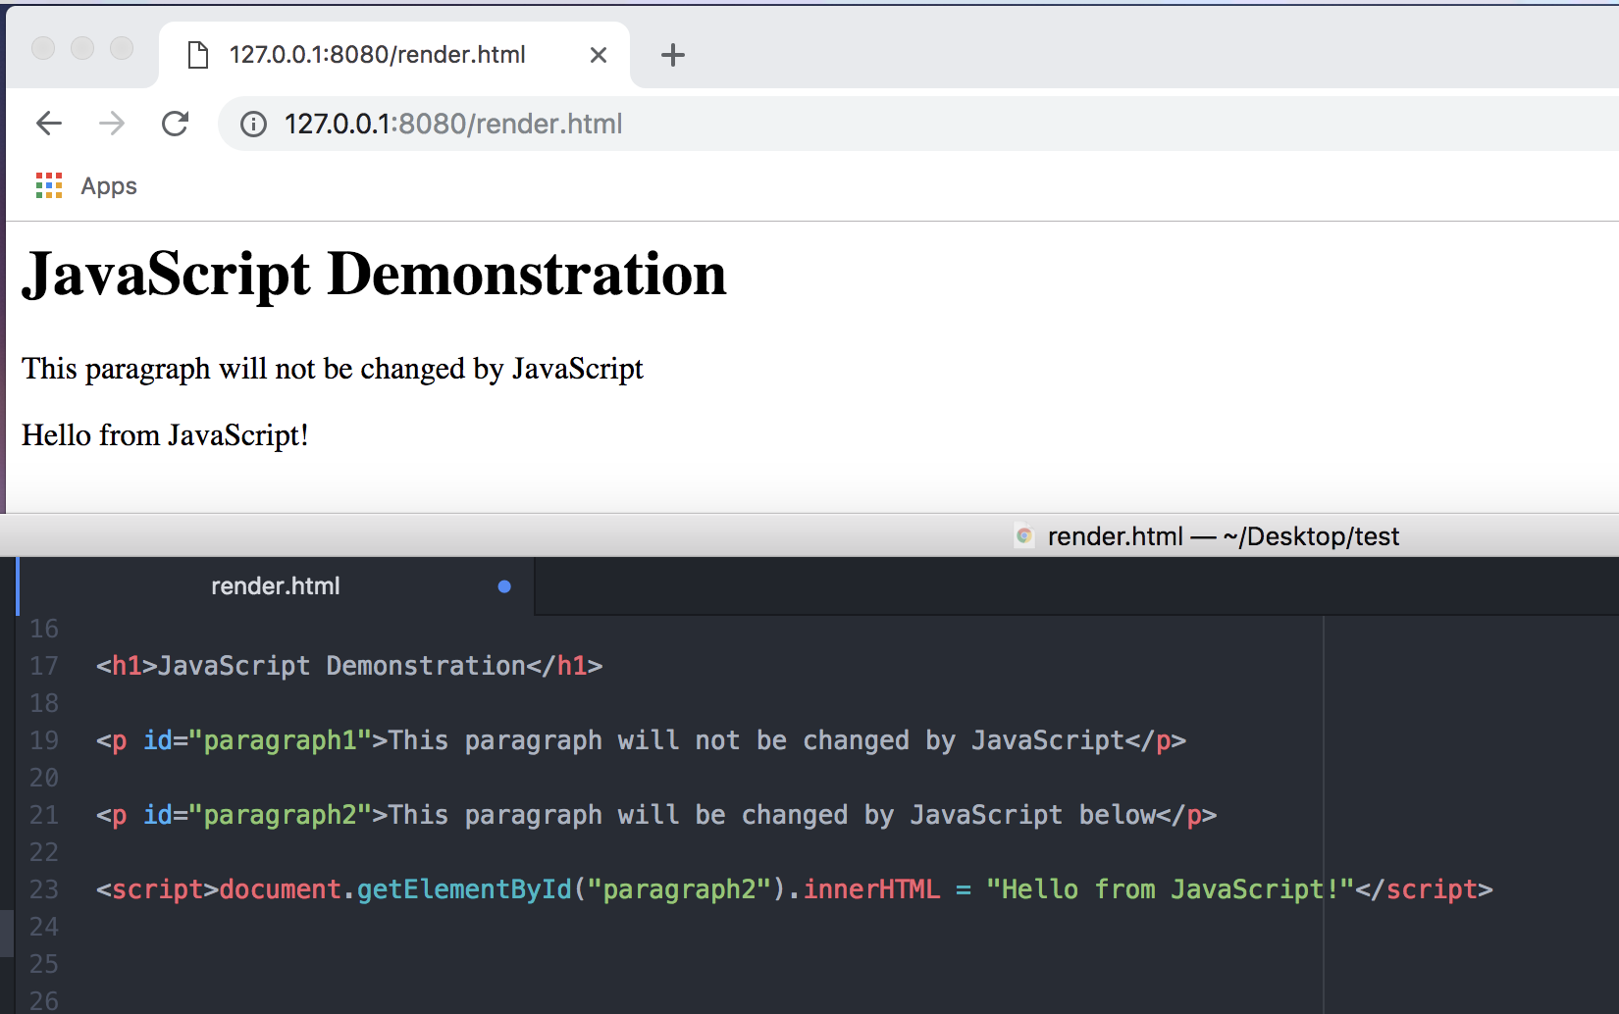Click the Hello from JavaScript paragraph
This screenshot has height=1014, width=1619.
(165, 434)
